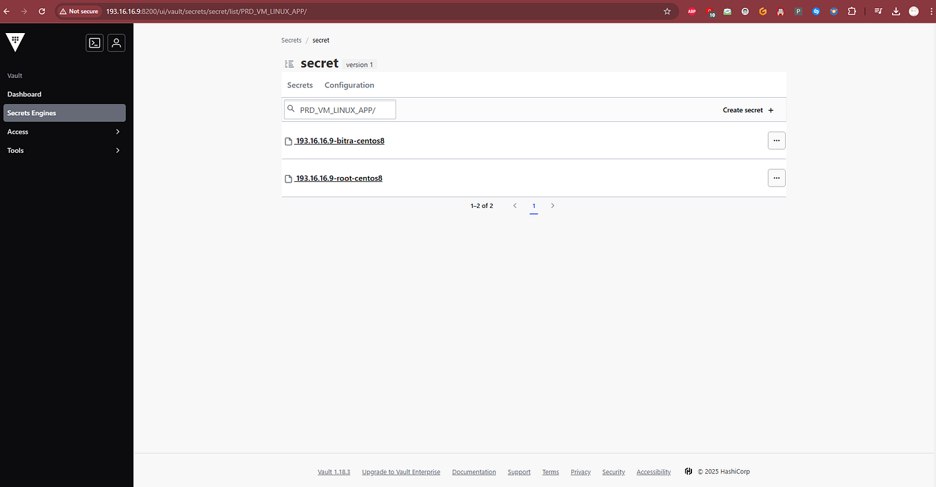
Task: Open the user account menu icon
Action: coord(116,43)
